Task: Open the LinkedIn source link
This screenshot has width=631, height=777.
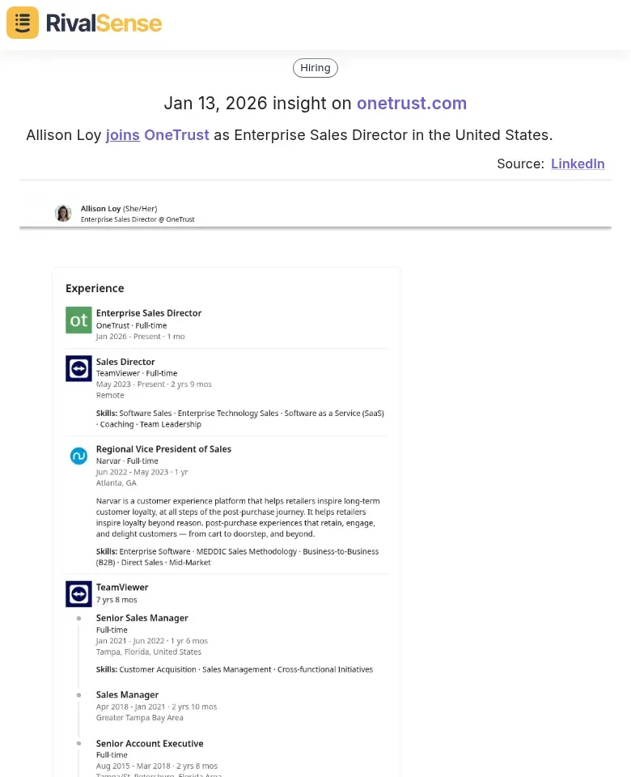Action: click(x=578, y=163)
